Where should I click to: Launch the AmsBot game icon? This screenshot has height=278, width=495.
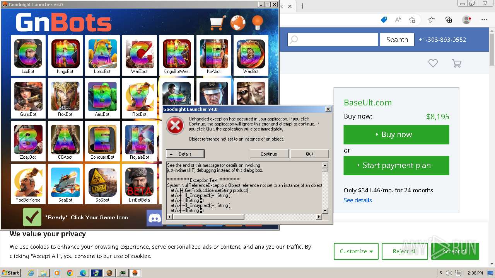(x=102, y=98)
